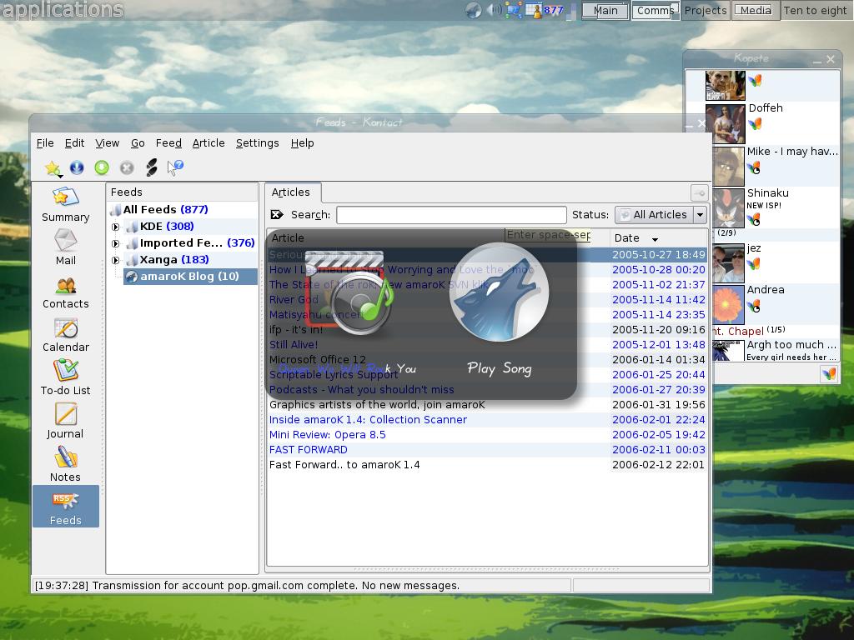This screenshot has height=640, width=854.
Task: Open the Add Feed dropdown arrow
Action: (x=60, y=176)
